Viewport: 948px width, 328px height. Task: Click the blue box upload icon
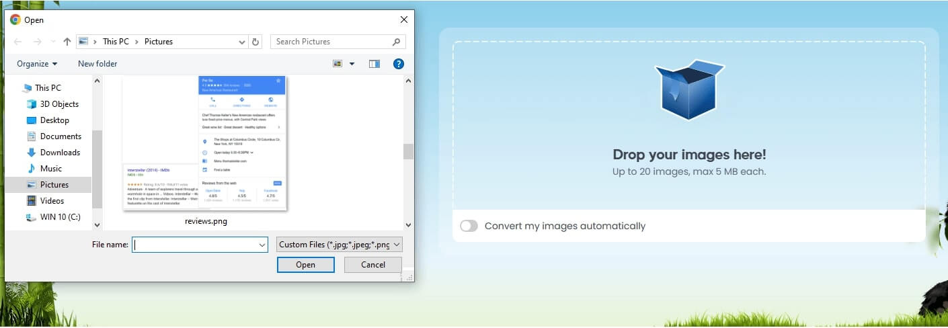688,89
